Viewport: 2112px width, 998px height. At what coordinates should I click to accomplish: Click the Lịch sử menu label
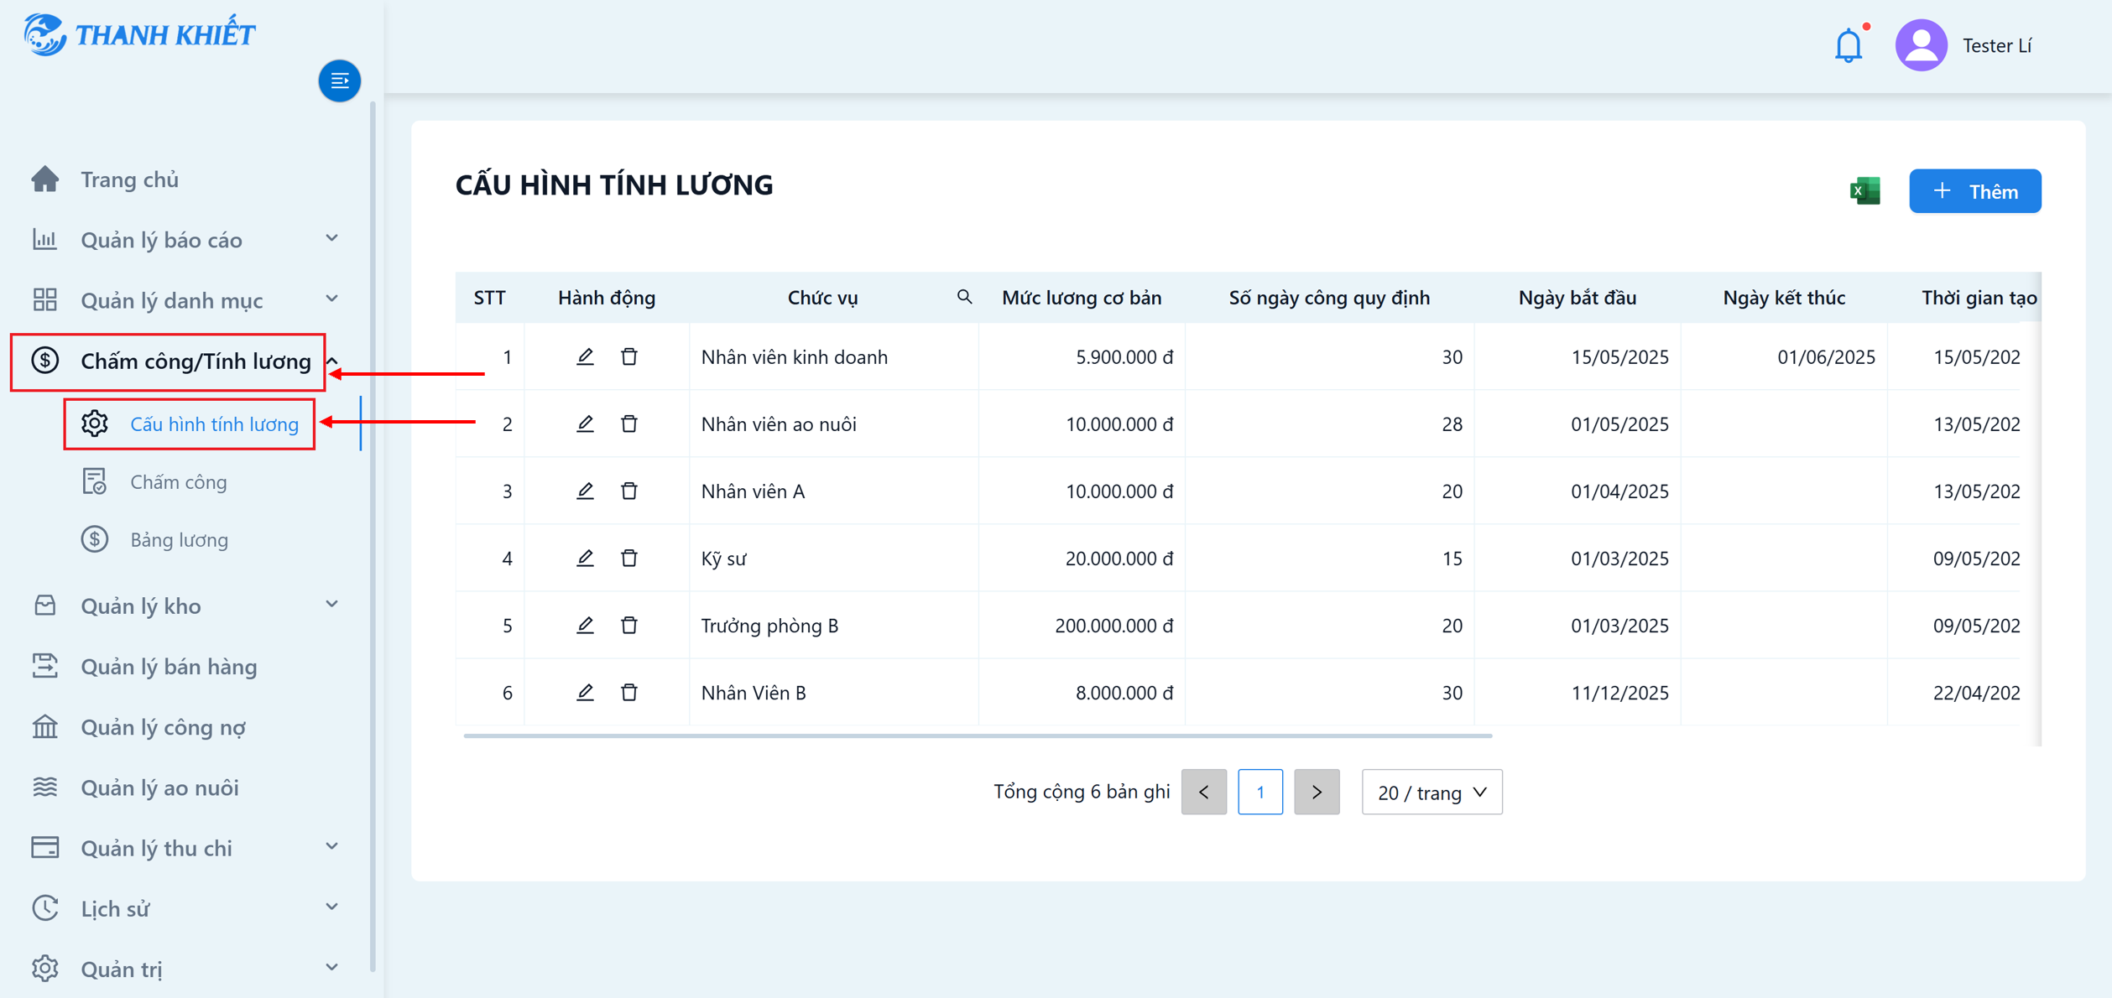coord(115,908)
